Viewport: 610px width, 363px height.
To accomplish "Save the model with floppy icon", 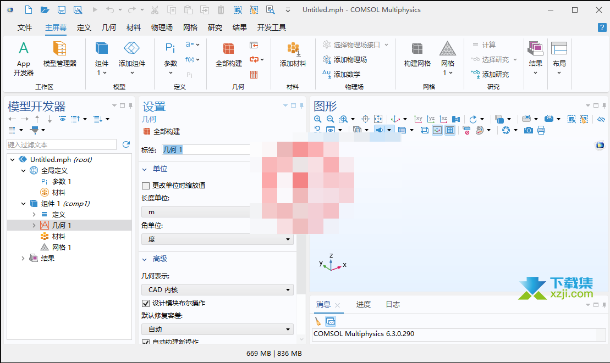I will point(62,10).
